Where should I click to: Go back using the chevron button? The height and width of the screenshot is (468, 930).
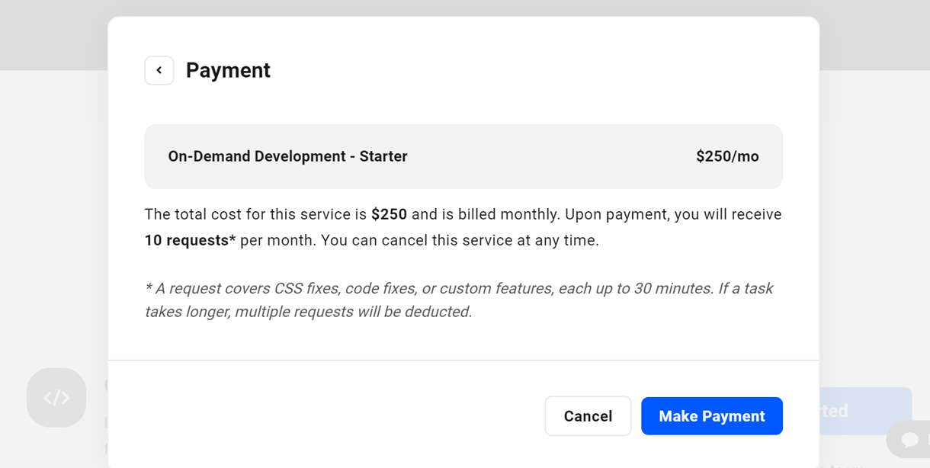[x=159, y=70]
